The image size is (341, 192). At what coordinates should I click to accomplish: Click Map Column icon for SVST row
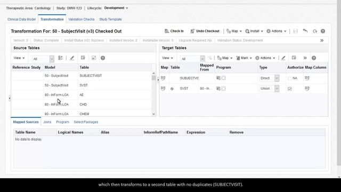click(307, 89)
